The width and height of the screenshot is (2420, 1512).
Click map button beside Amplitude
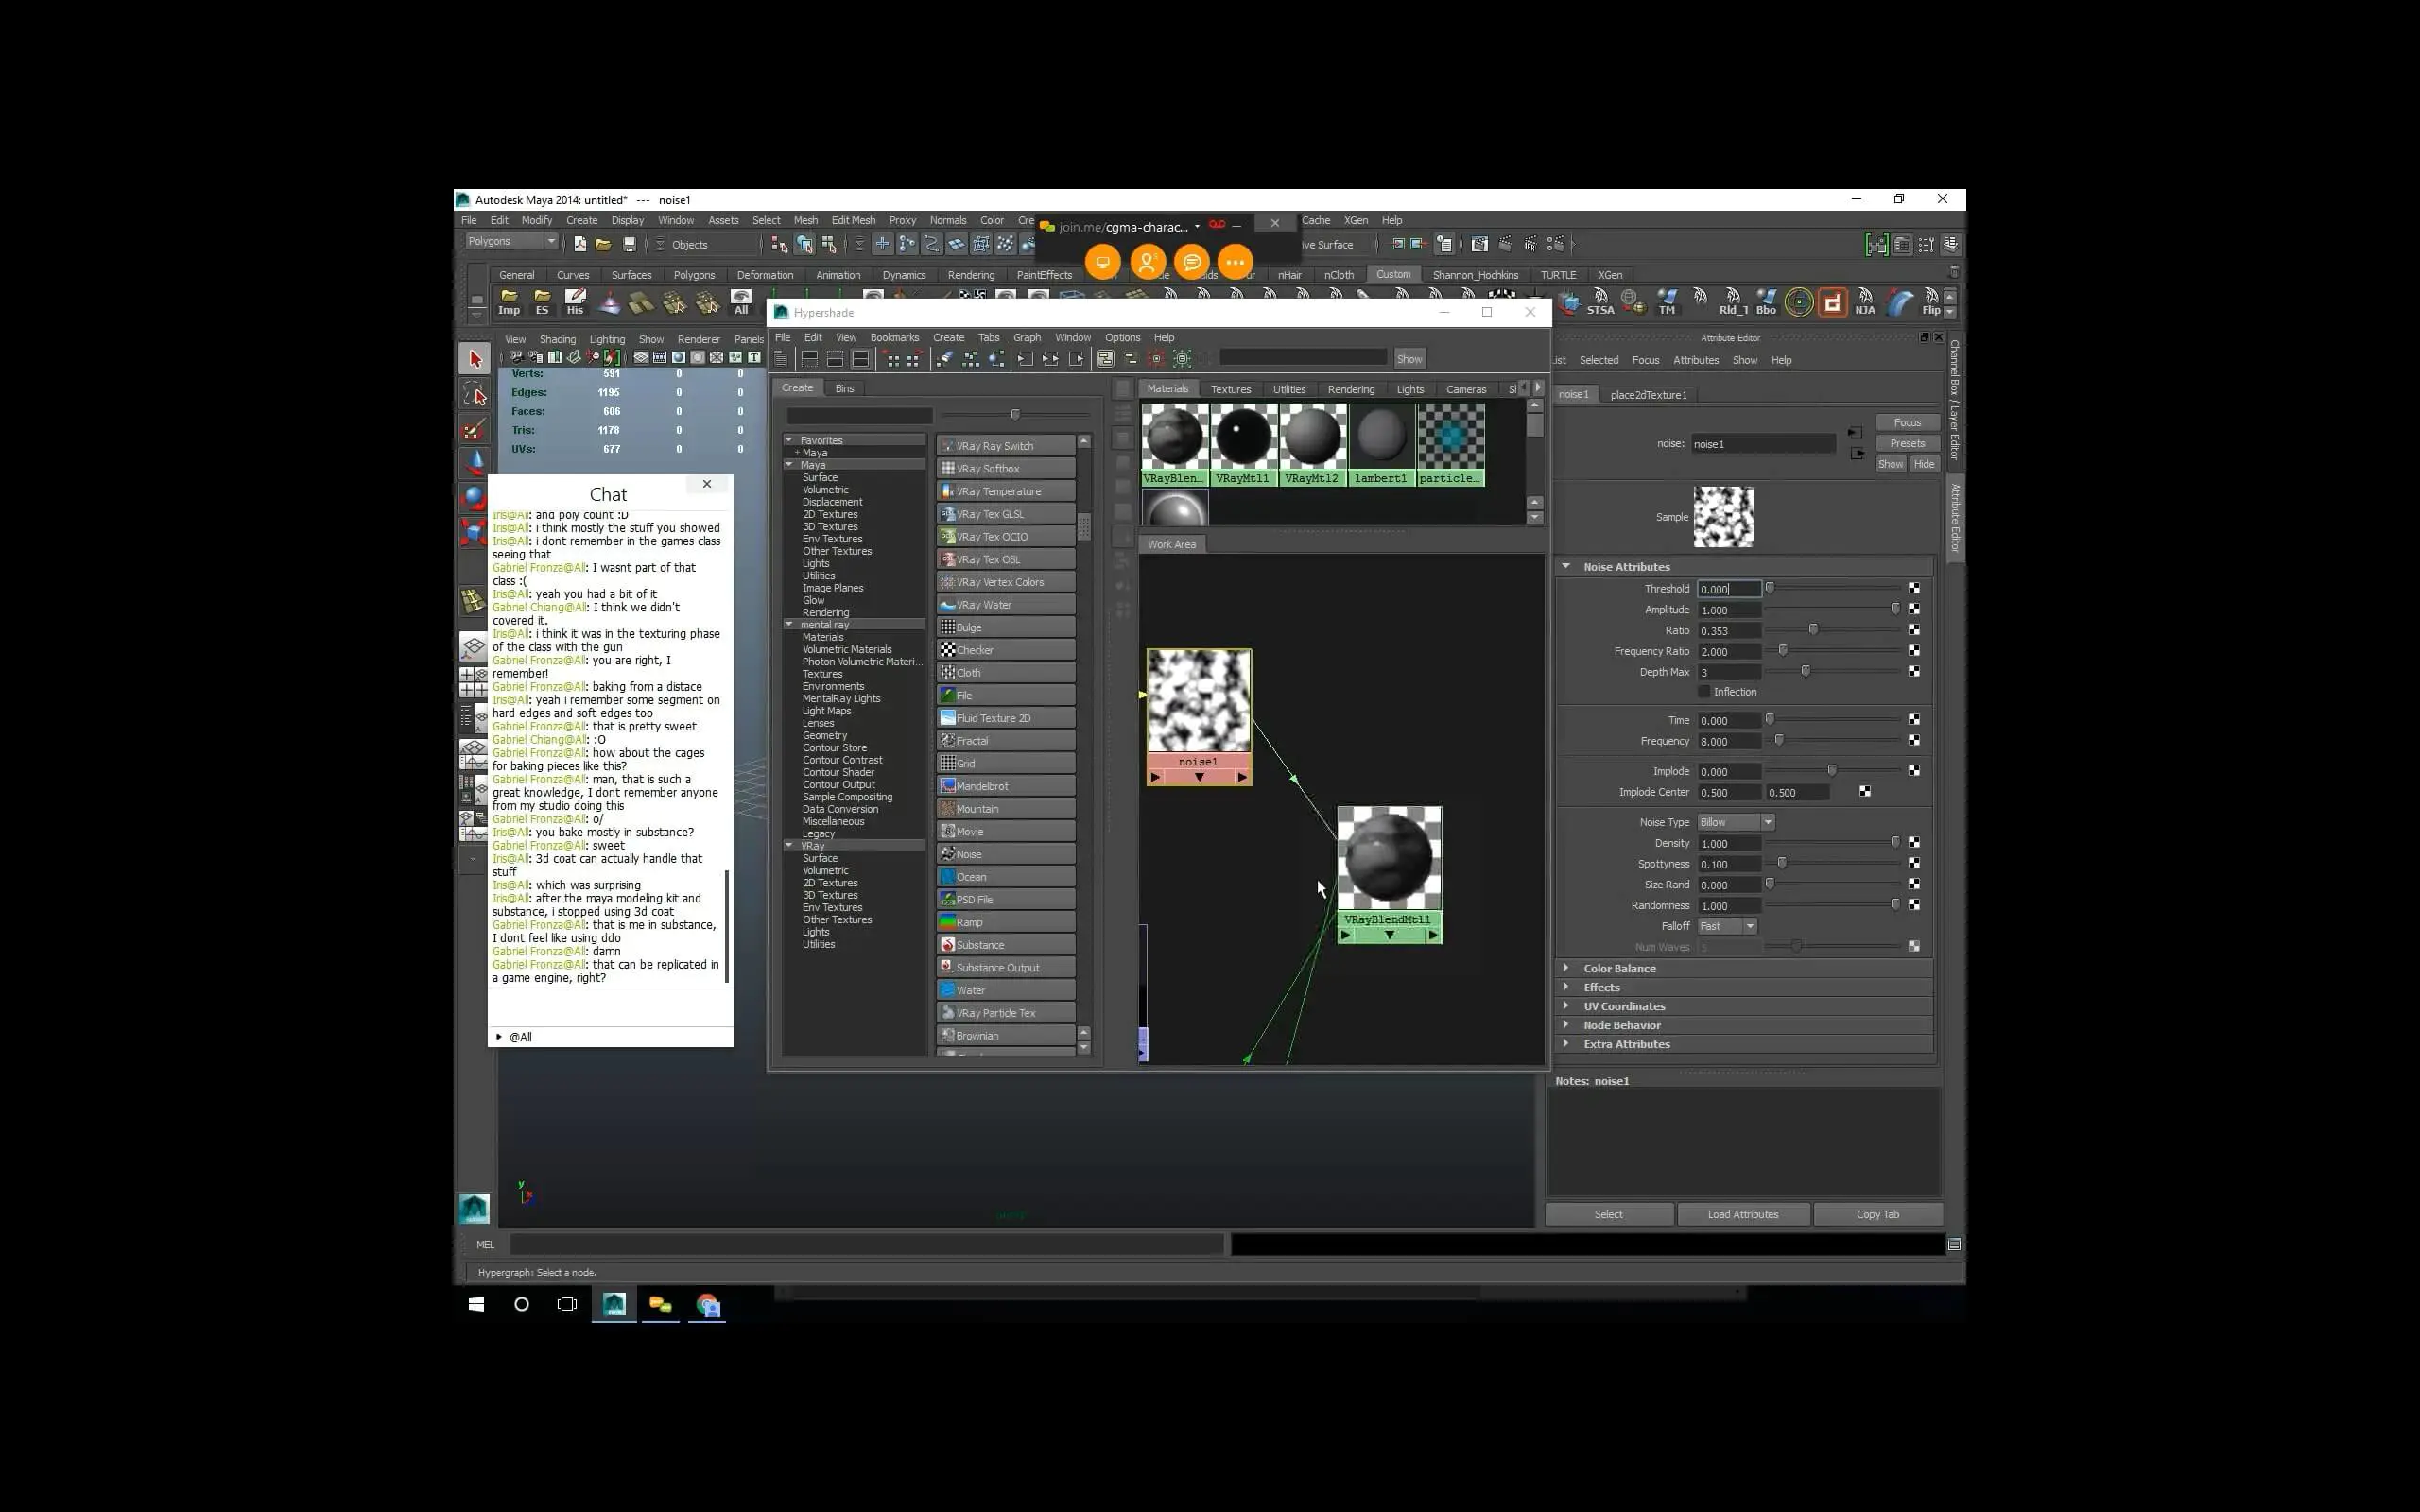coord(1914,609)
